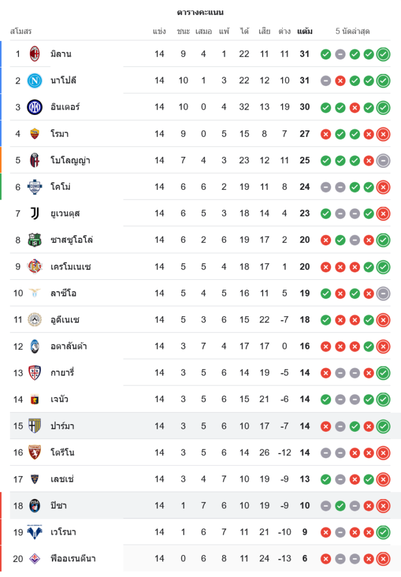Click the Inter club crest
Image resolution: width=401 pixels, height=577 pixels.
(x=35, y=107)
